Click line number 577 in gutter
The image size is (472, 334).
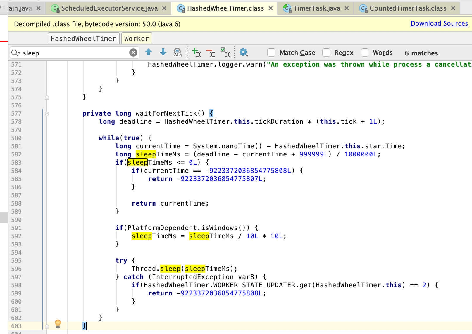16,114
